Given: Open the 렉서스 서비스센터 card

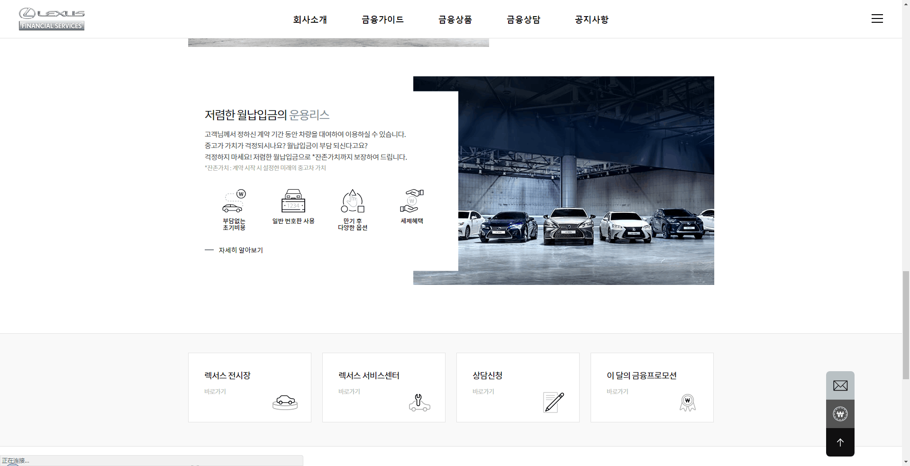Looking at the screenshot, I should (x=384, y=387).
